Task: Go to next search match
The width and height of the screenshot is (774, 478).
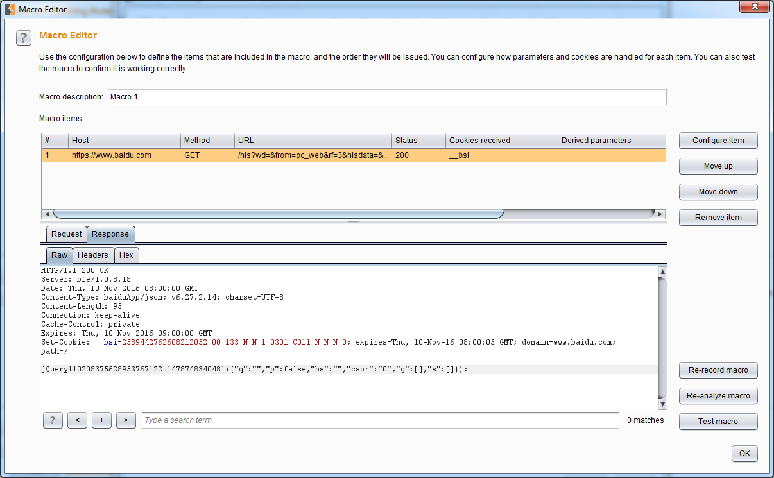Action: coord(126,420)
